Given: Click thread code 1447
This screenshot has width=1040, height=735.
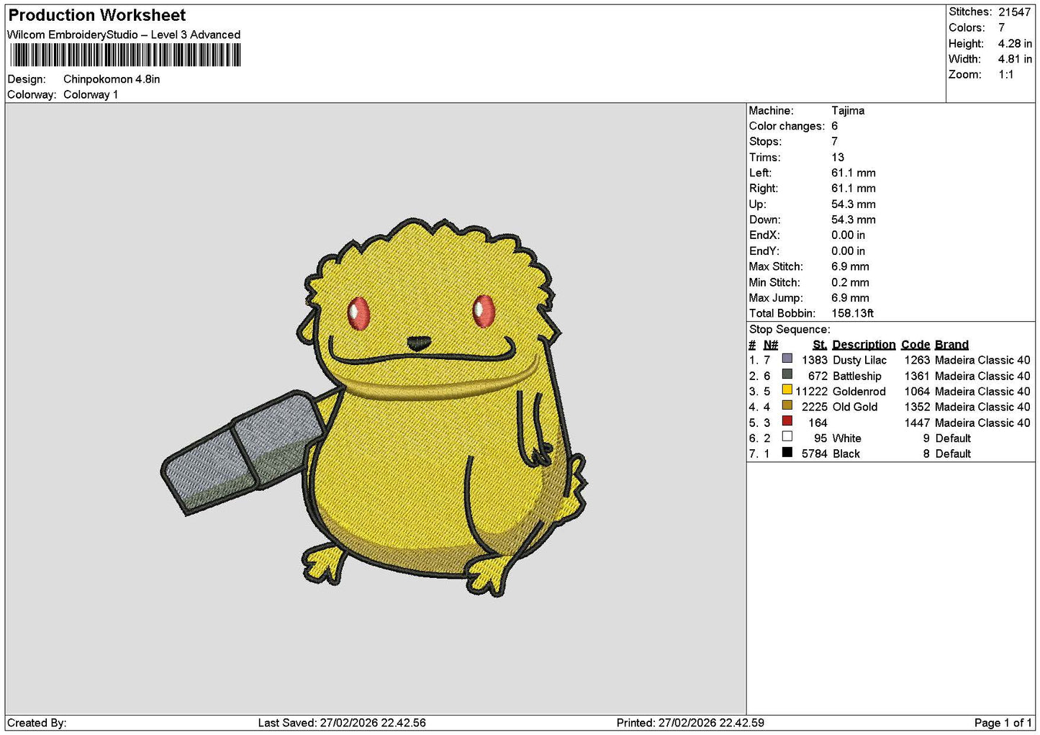Looking at the screenshot, I should point(917,423).
